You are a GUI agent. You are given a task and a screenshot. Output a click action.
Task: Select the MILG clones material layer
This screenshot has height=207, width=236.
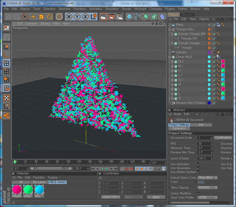point(57,182)
